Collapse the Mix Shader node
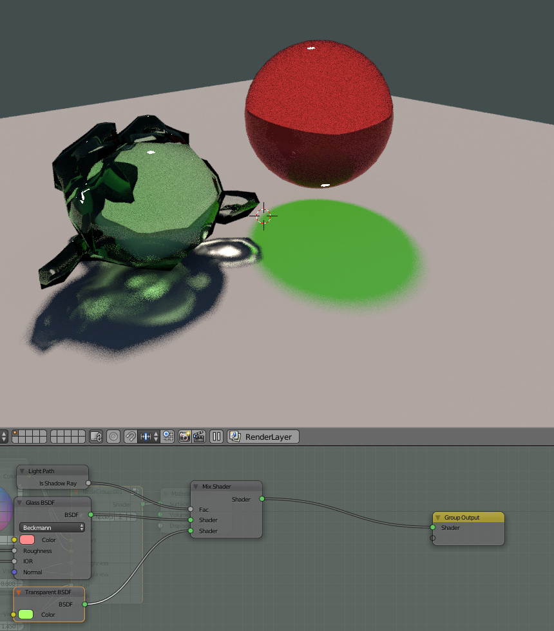This screenshot has height=631, width=554. coord(196,487)
